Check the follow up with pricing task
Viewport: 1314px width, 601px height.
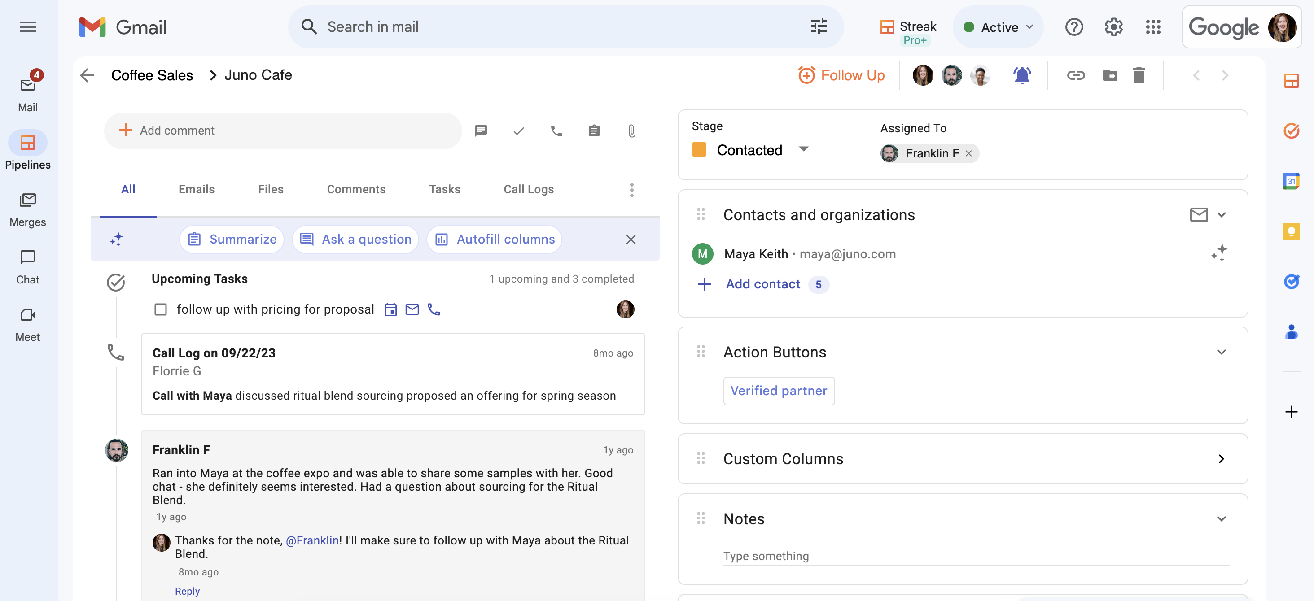click(x=161, y=309)
